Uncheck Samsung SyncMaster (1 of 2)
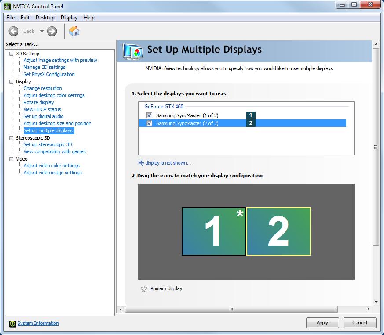This screenshot has height=335, width=384. coord(149,115)
